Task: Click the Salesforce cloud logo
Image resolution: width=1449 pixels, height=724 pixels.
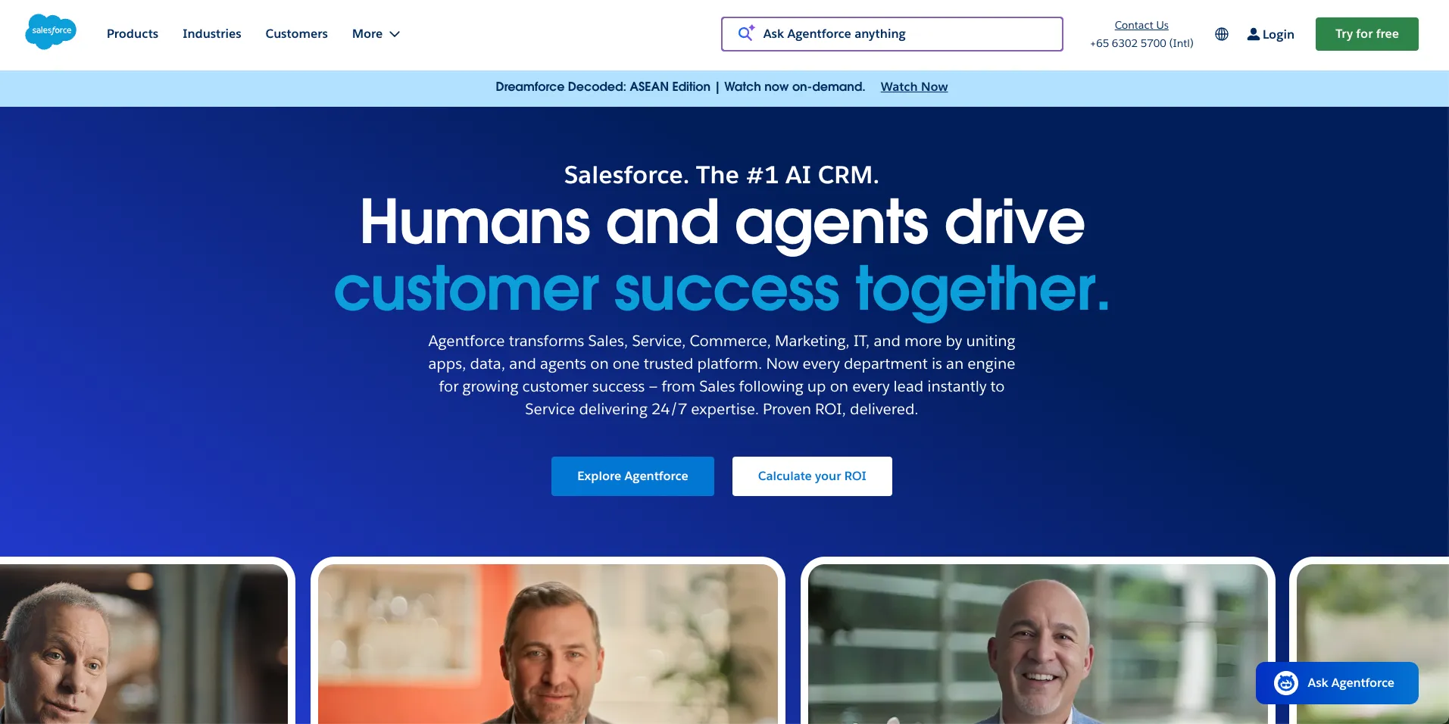Action: pos(51,33)
